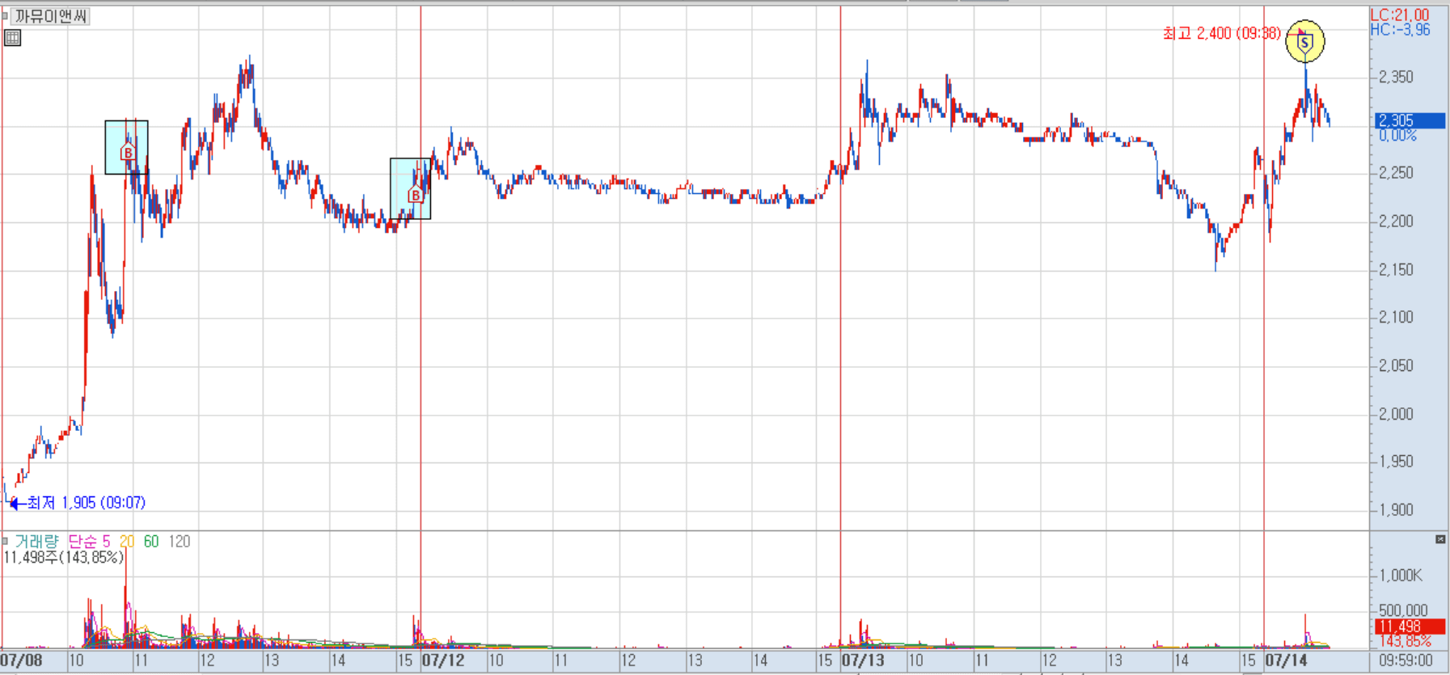Select the B buy marker on 07/08
Viewport: 1450px width, 675px height.
click(x=127, y=151)
